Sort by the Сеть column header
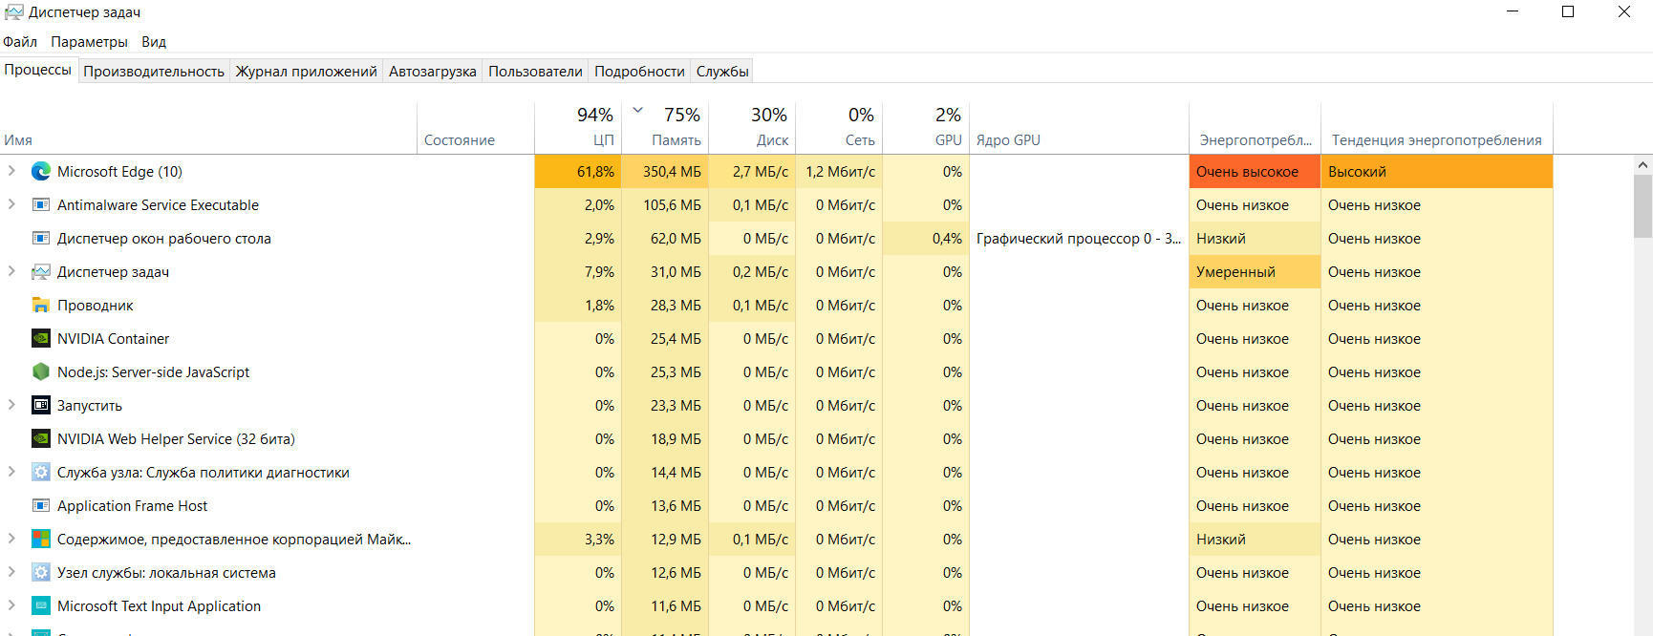The image size is (1653, 636). (x=839, y=128)
